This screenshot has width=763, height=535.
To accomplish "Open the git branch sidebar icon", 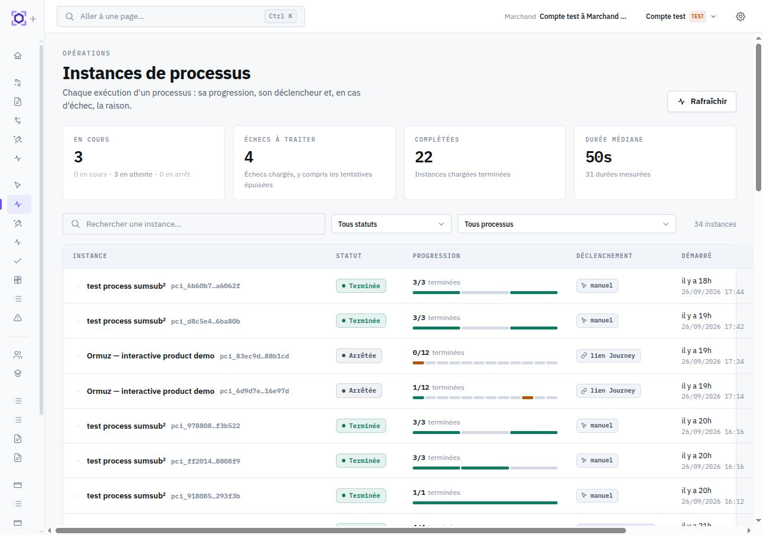I will [x=18, y=120].
